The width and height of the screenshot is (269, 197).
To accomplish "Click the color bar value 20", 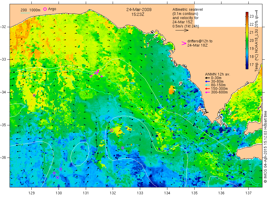I will 251,40.
